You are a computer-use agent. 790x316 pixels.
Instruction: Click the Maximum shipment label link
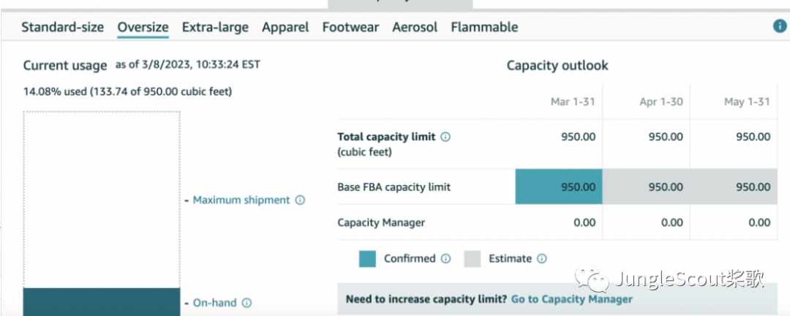[241, 200]
